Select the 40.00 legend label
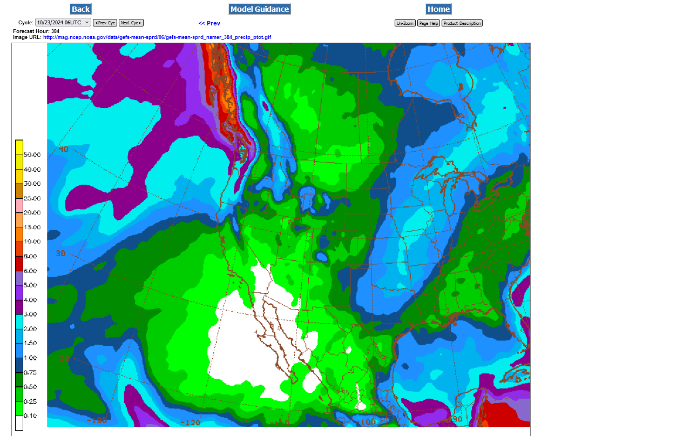Screen dimensions: 697x436 click(x=32, y=170)
